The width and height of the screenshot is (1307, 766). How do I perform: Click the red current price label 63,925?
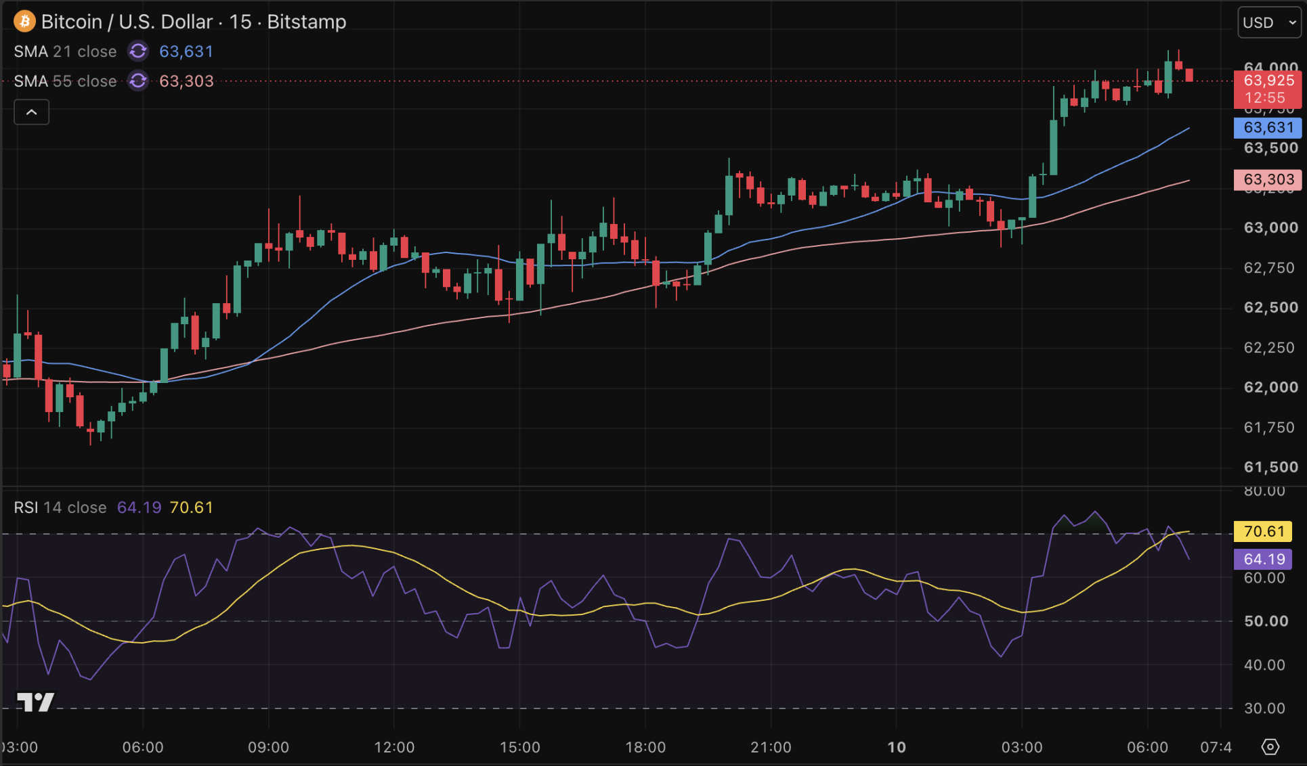point(1268,89)
